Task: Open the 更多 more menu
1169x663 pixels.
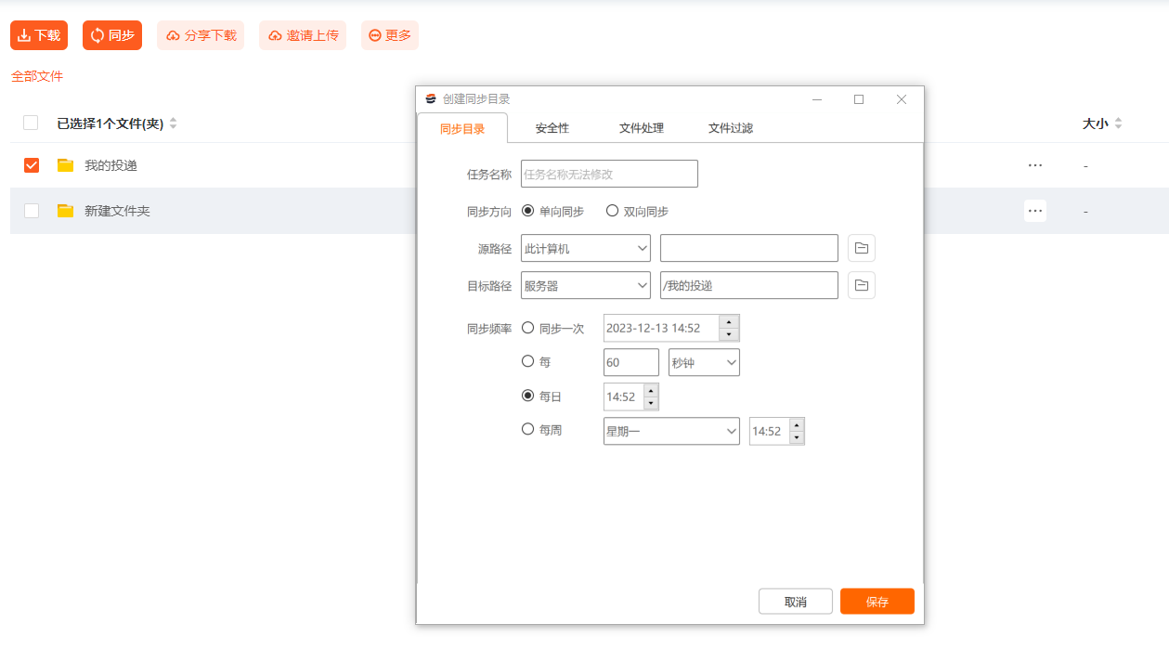Action: [390, 35]
